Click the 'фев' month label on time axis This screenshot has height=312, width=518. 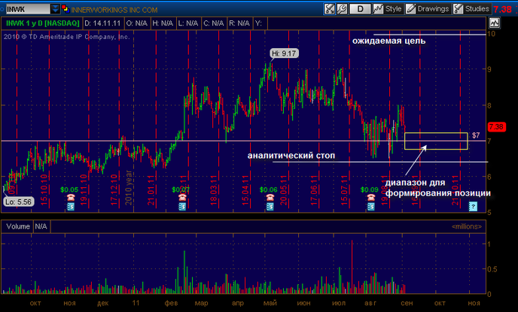171,303
